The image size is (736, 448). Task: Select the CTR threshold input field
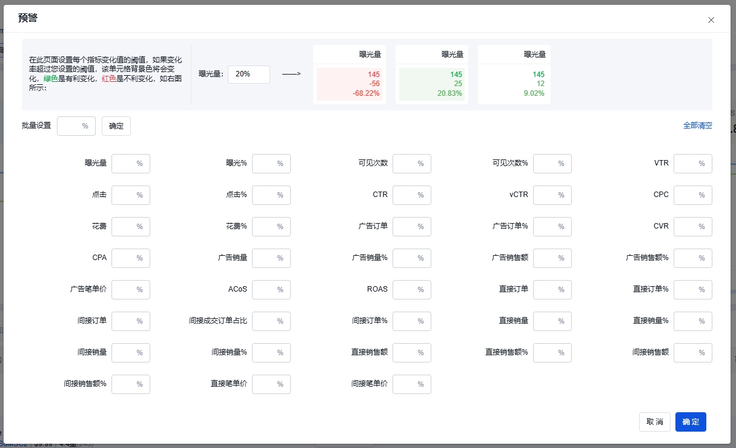408,195
